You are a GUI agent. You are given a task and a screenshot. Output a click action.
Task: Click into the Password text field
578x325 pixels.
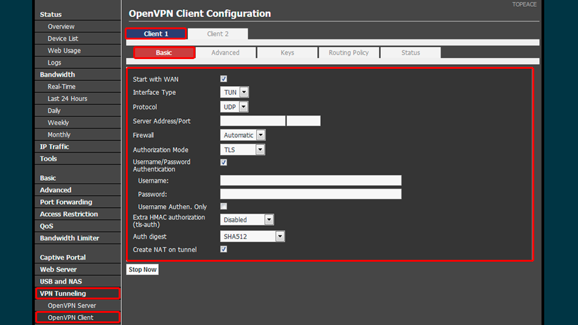310,194
